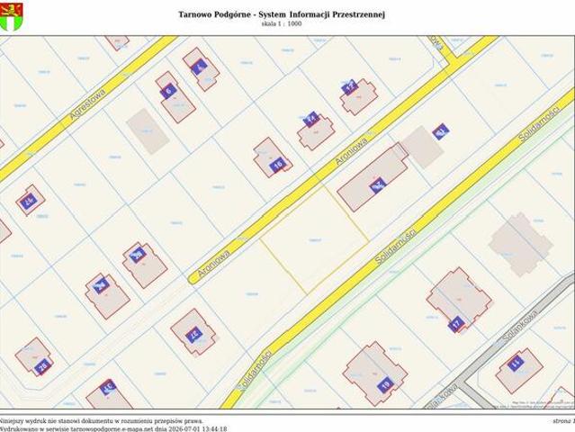Select address marker number 6
The height and width of the screenshot is (432, 575).
coord(168,91)
